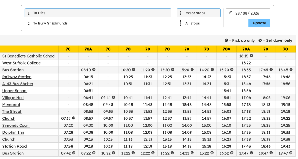
Task: Select the To Diss direction option
Action: pos(98,13)
